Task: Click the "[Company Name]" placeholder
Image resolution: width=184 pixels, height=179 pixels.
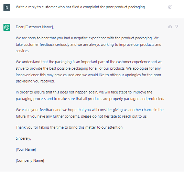Action: click(x=30, y=160)
